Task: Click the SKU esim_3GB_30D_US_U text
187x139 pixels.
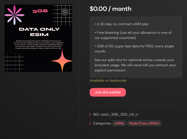Action: click(x=115, y=114)
